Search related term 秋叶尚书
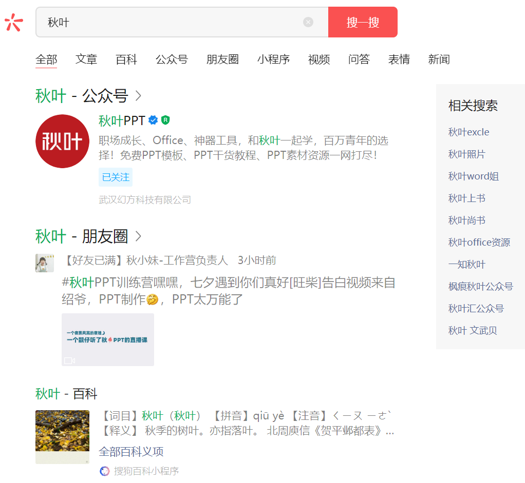The width and height of the screenshot is (525, 483). tap(467, 220)
